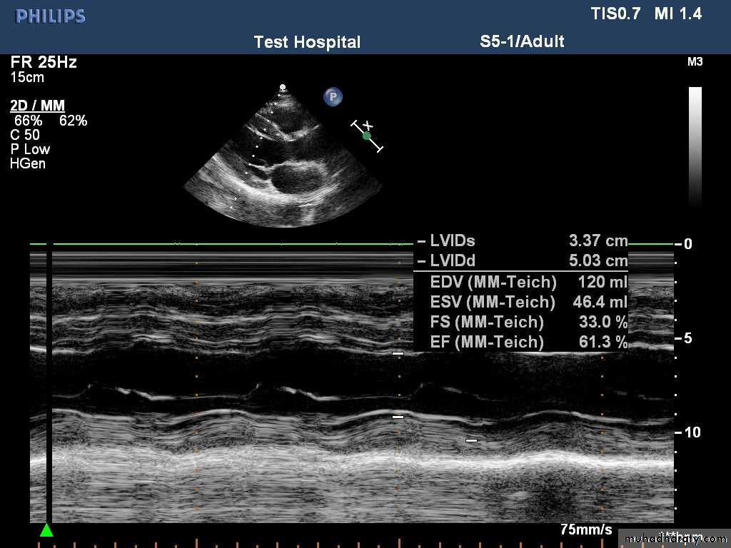Select the 2D / MM mode label

38,106
